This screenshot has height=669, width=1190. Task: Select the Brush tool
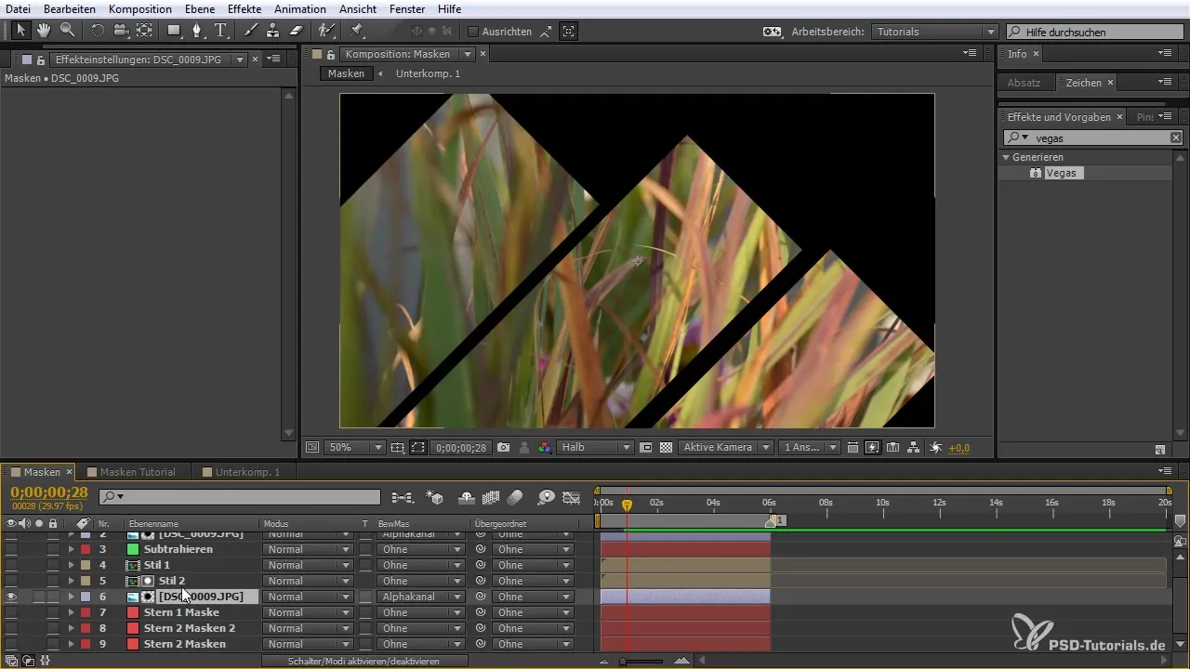point(250,31)
